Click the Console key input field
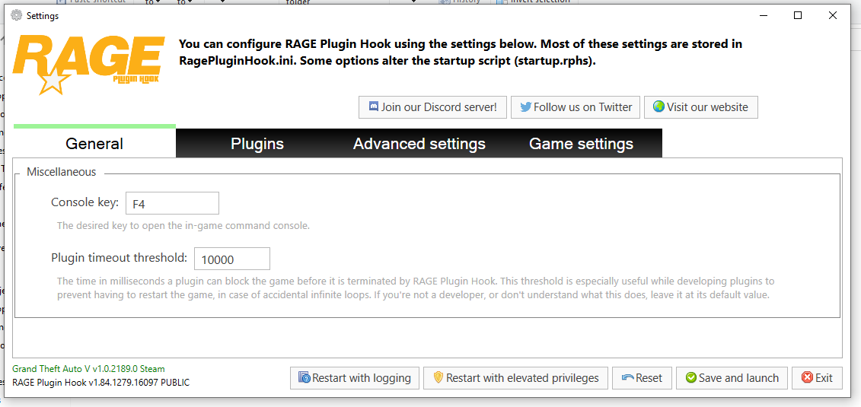The height and width of the screenshot is (407, 861). 172,203
